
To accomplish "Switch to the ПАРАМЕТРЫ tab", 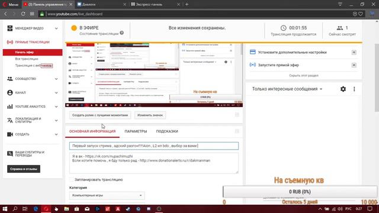I will click(136, 131).
